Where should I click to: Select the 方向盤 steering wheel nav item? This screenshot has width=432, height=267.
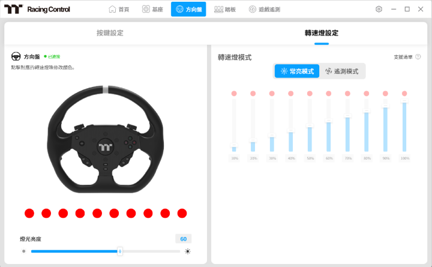(x=188, y=10)
